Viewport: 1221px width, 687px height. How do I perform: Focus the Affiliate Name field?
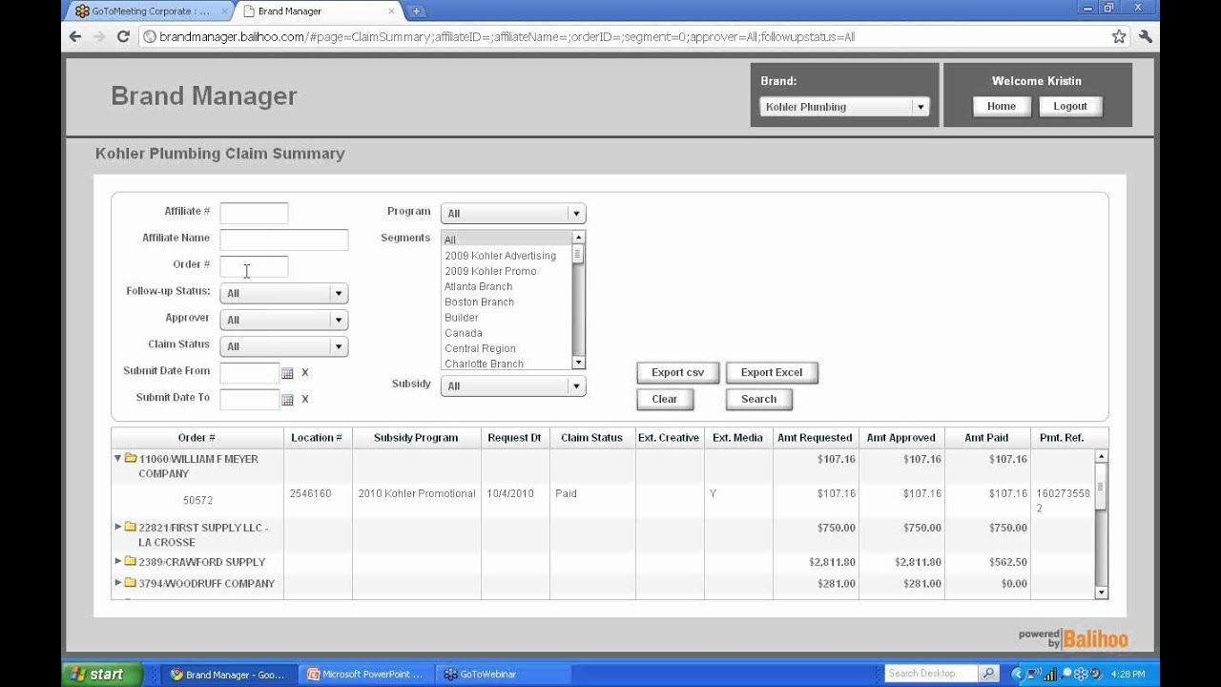coord(283,239)
